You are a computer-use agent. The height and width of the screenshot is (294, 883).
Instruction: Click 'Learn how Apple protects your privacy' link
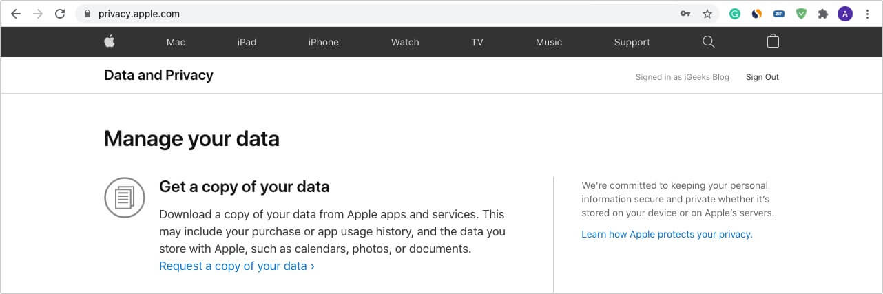(x=667, y=234)
